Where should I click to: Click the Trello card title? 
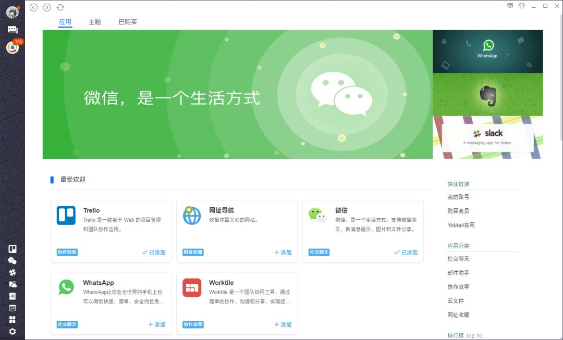point(92,210)
